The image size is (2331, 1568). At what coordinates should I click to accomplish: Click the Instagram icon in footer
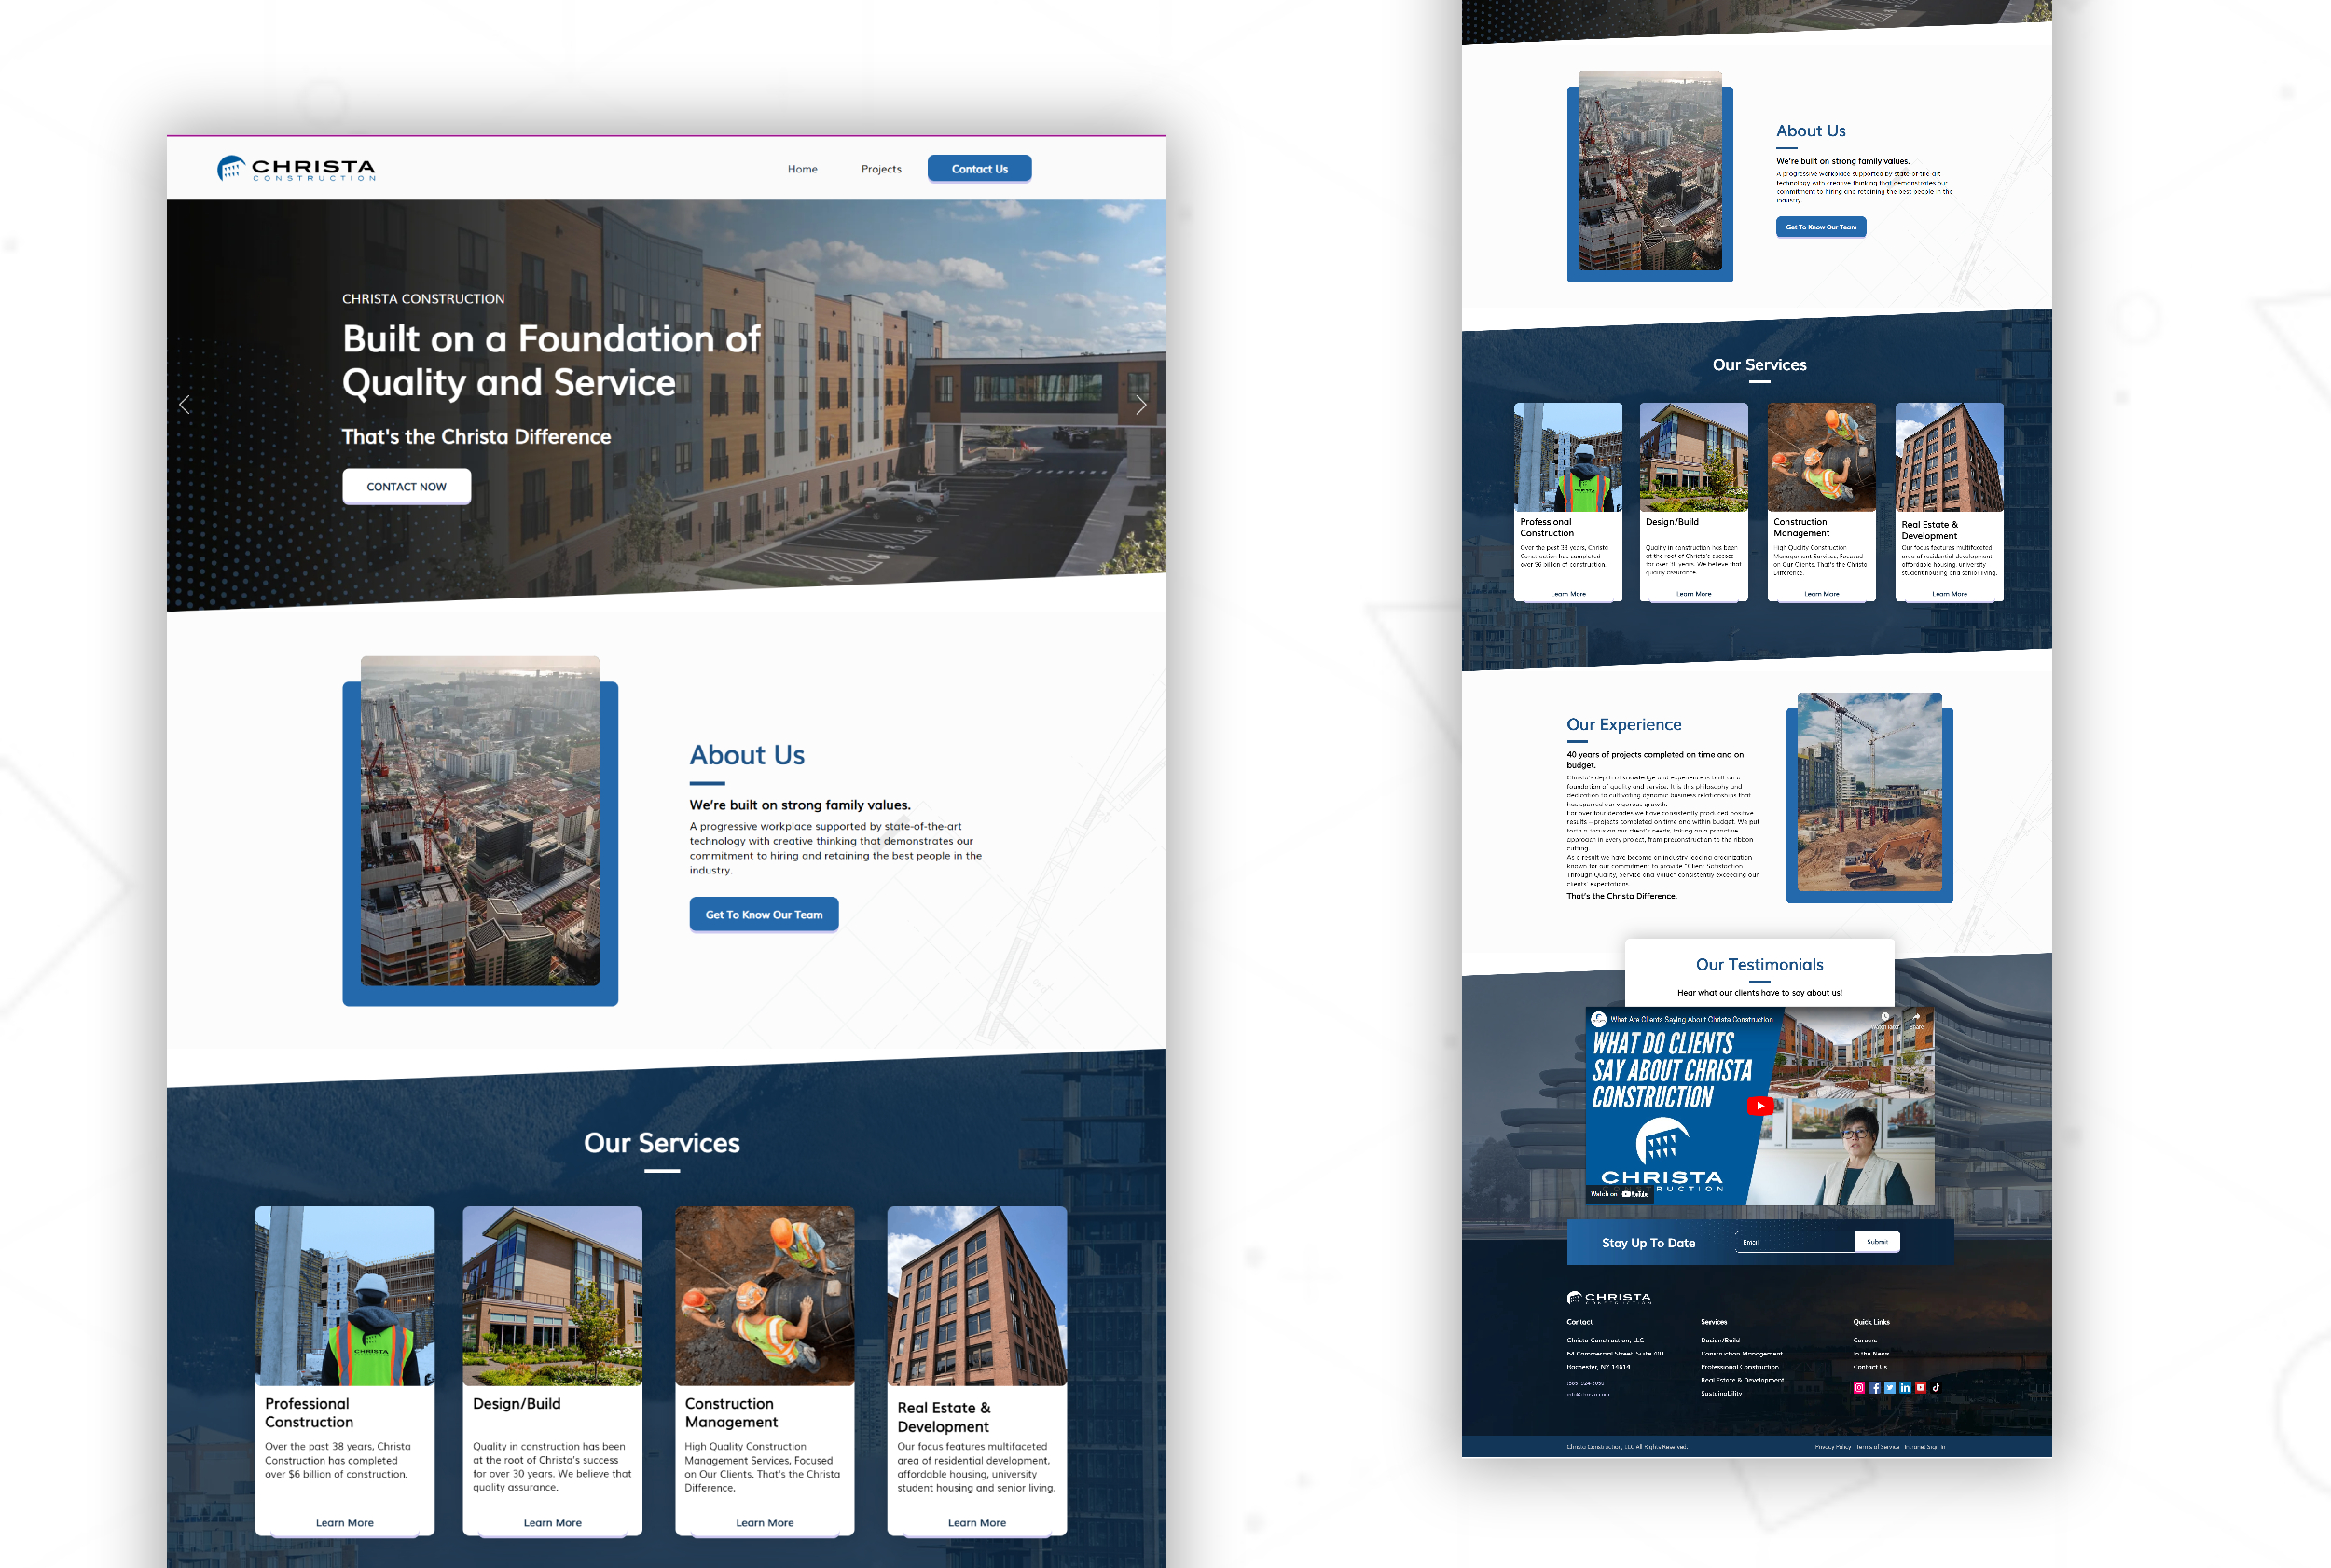1859,1387
